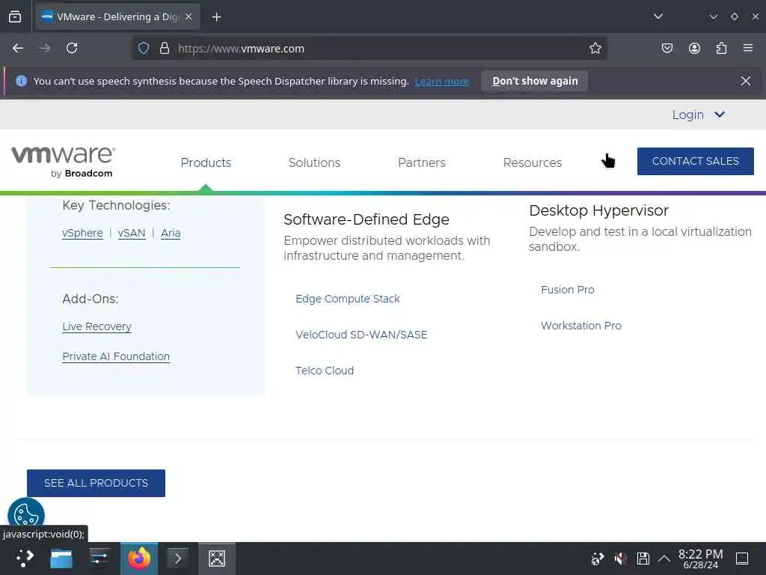Click Don't show again button
This screenshot has height=575, width=766.
[x=534, y=81]
